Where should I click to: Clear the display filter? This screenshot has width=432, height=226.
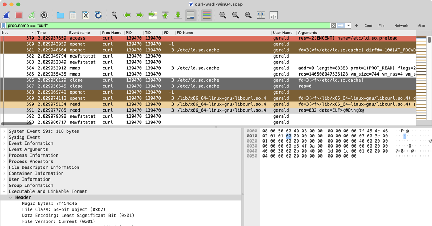pyautogui.click(x=333, y=26)
